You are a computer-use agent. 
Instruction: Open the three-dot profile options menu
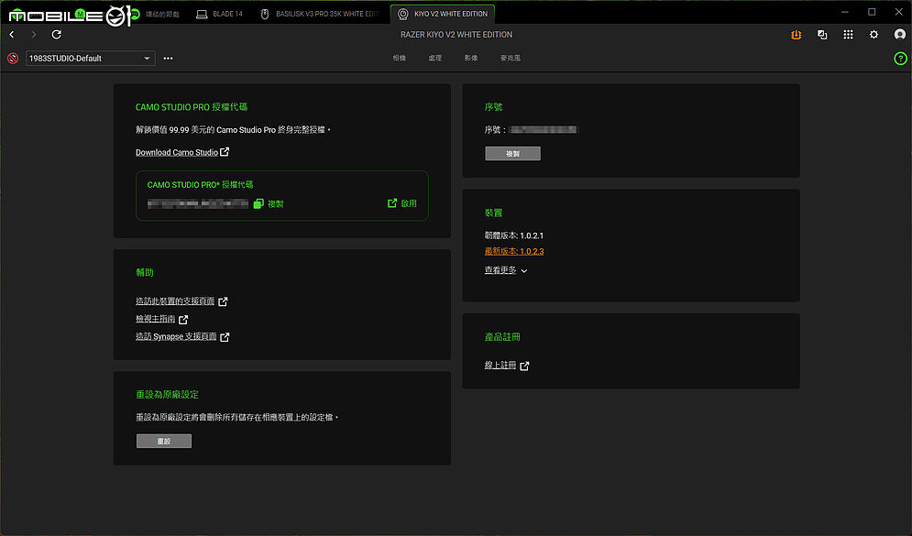168,58
